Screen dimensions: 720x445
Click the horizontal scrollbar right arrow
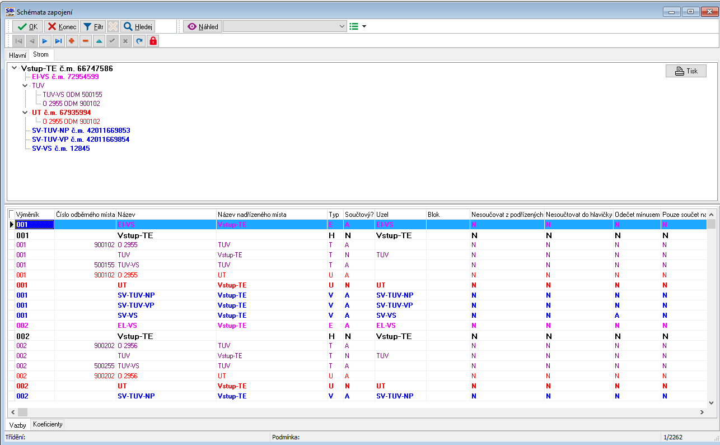[702, 412]
